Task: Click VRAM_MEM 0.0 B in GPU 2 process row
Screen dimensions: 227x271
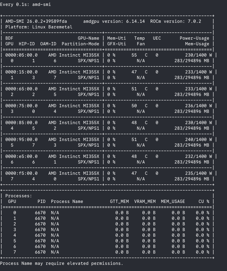Action: (149, 224)
